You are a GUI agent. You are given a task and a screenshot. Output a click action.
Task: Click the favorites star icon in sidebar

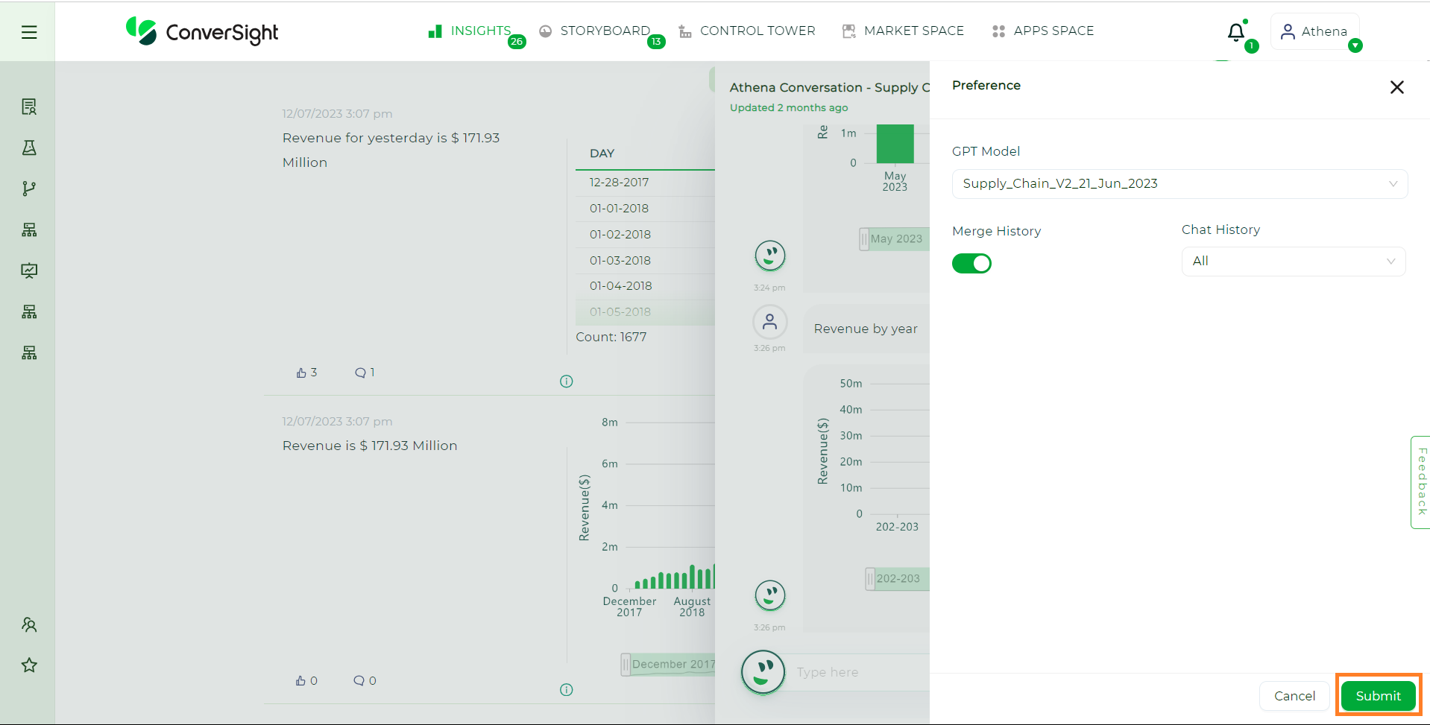tap(29, 665)
